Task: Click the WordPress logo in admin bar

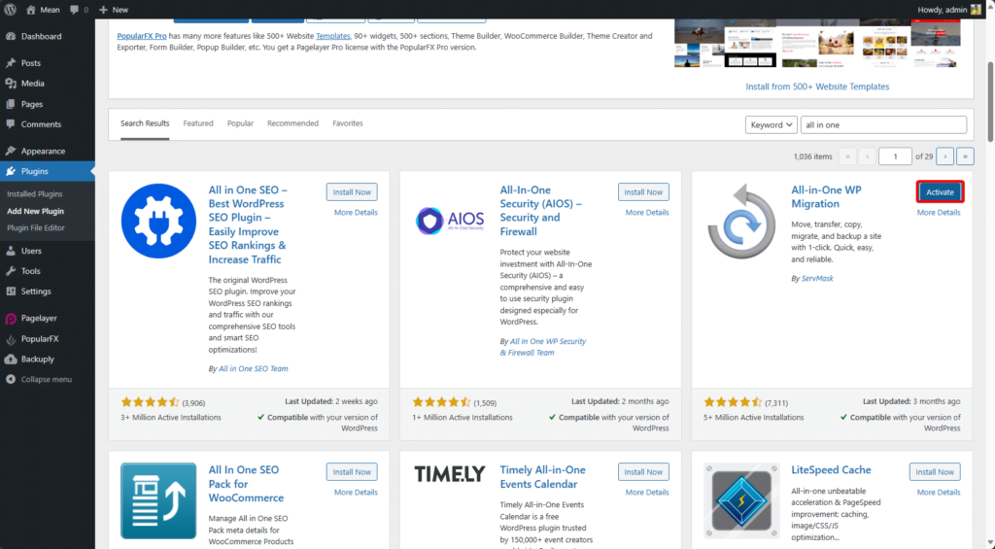Action: pyautogui.click(x=10, y=9)
